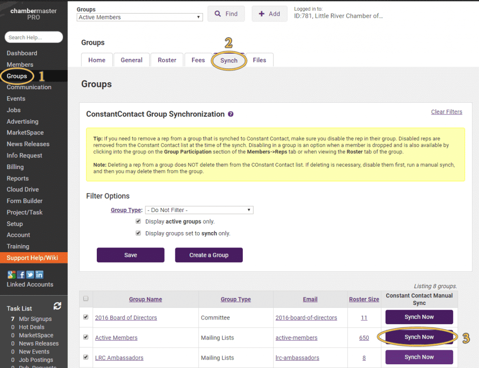479x368 pixels.
Task: Uncheck the Active Members row checkbox
Action: coord(86,337)
